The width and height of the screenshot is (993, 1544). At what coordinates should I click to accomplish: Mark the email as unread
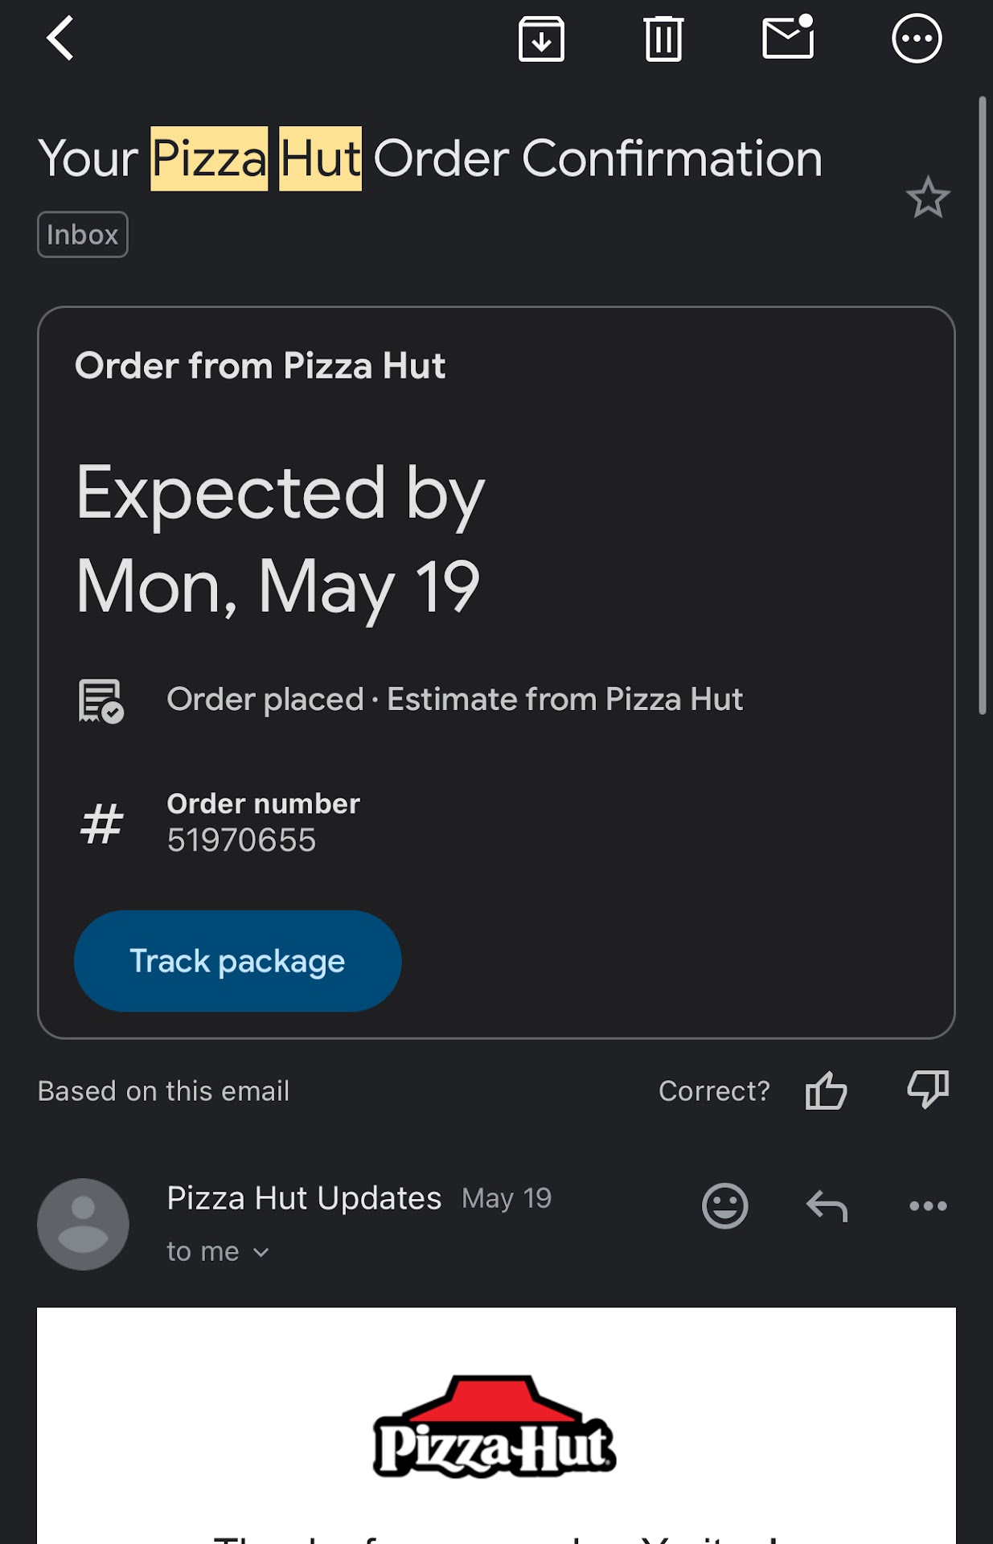tap(788, 39)
